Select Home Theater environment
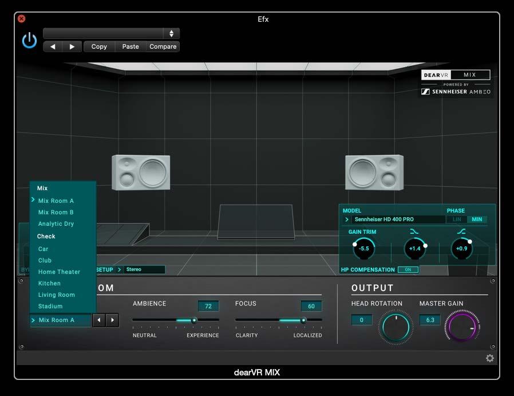Screen dimensions: 514x396 pos(60,272)
